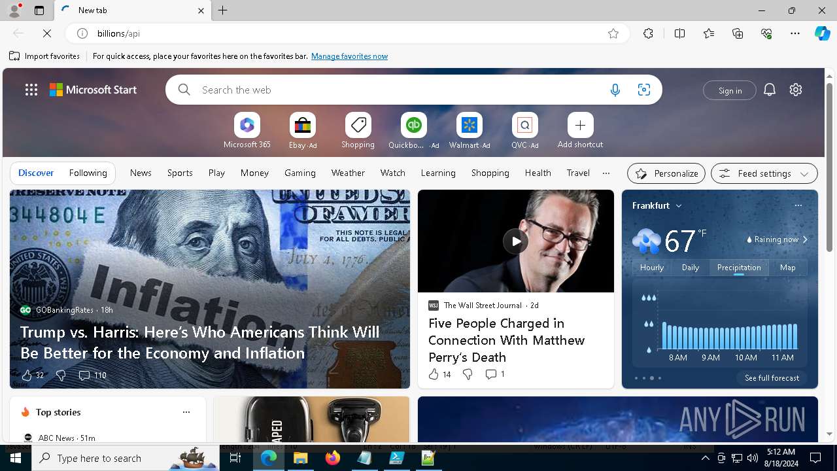
Task: Open See full forecast link
Action: (772, 378)
